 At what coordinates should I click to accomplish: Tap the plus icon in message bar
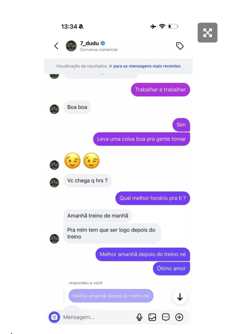pos(179,317)
